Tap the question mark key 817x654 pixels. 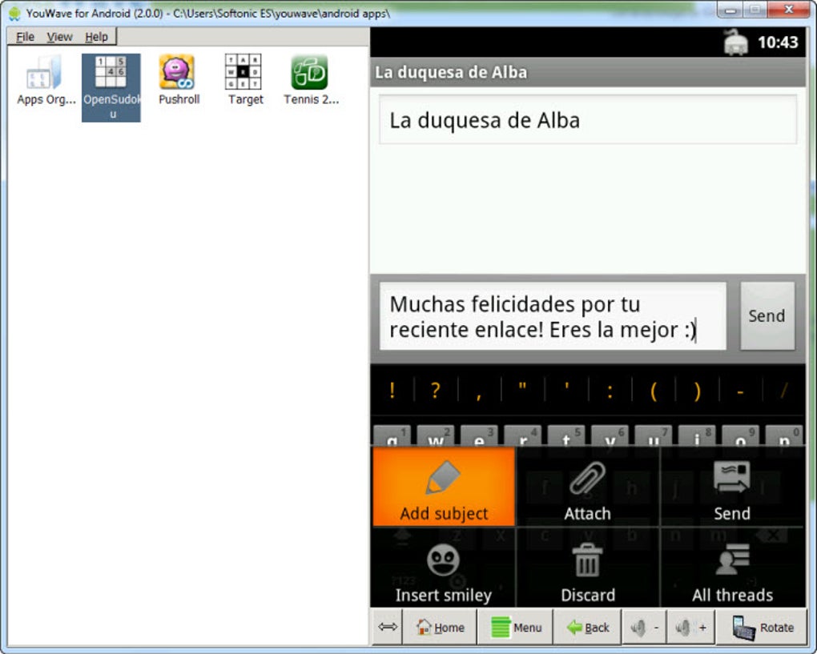click(436, 390)
